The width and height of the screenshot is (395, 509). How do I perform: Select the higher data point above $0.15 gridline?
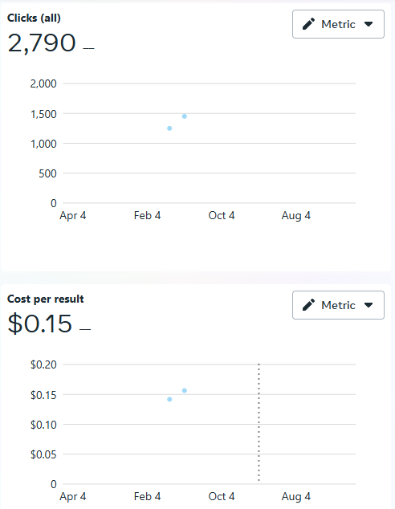click(185, 390)
